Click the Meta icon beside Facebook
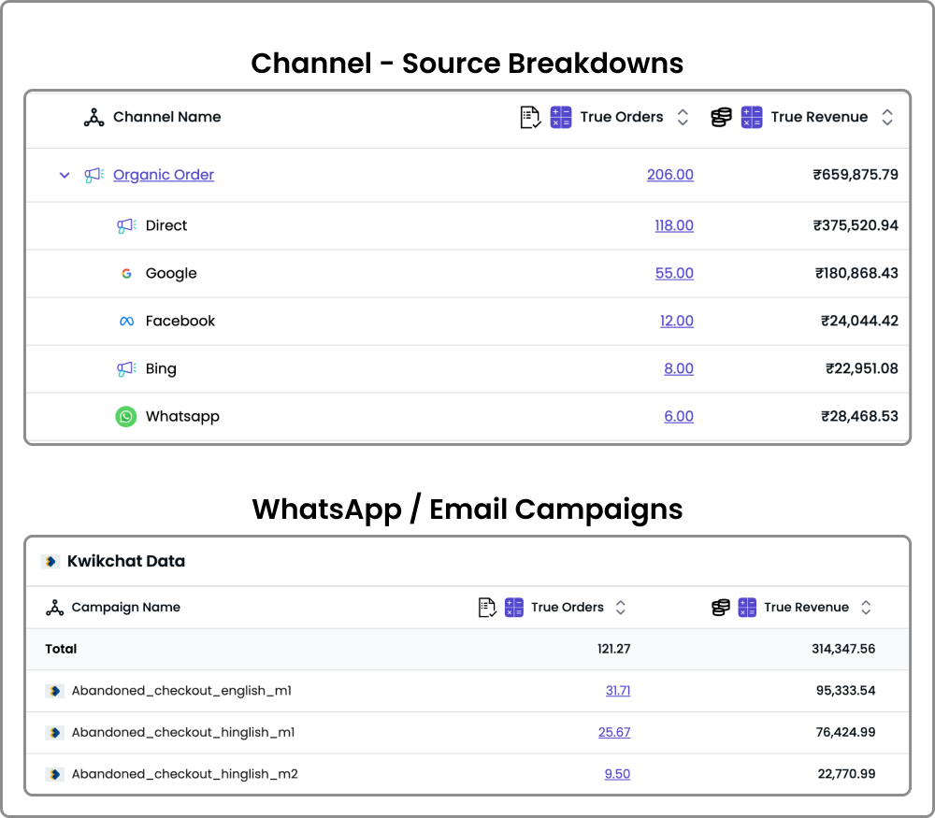 point(126,322)
